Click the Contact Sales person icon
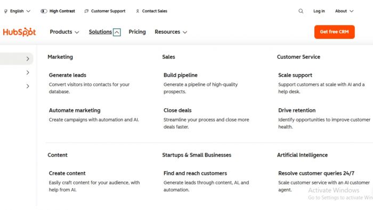The height and width of the screenshot is (210, 373). click(x=137, y=11)
